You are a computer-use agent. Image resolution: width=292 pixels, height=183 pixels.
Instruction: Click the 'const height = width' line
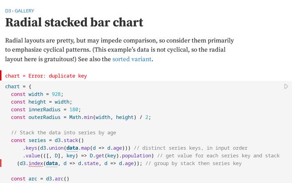pyautogui.click(x=42, y=102)
